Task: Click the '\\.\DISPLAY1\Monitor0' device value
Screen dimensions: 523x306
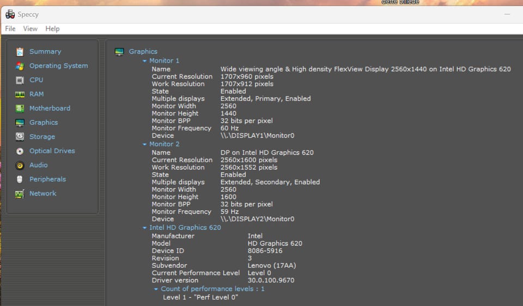Action: (x=257, y=136)
